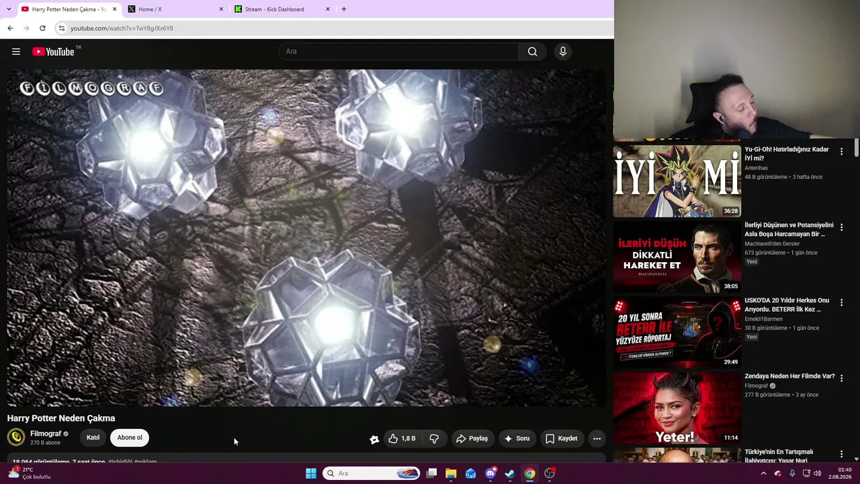Switch to the Stream - Kick Dashboard tab
Viewport: 860px width, 484px height.
coord(282,9)
